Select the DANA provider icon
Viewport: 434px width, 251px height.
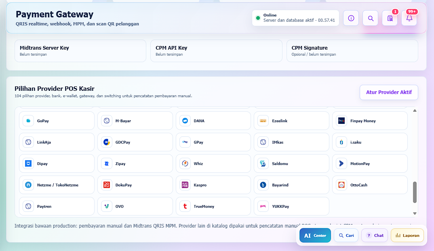coord(185,121)
